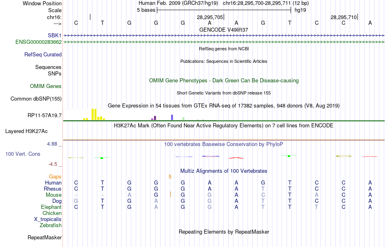Select the Layered H3K27Ac track label
Screen dimensions: 385x247
click(x=26, y=131)
